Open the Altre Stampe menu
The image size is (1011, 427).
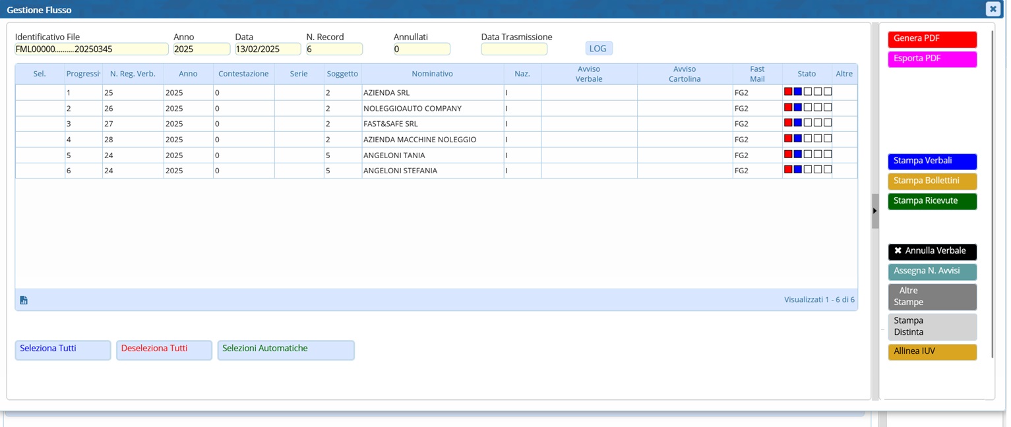point(931,297)
